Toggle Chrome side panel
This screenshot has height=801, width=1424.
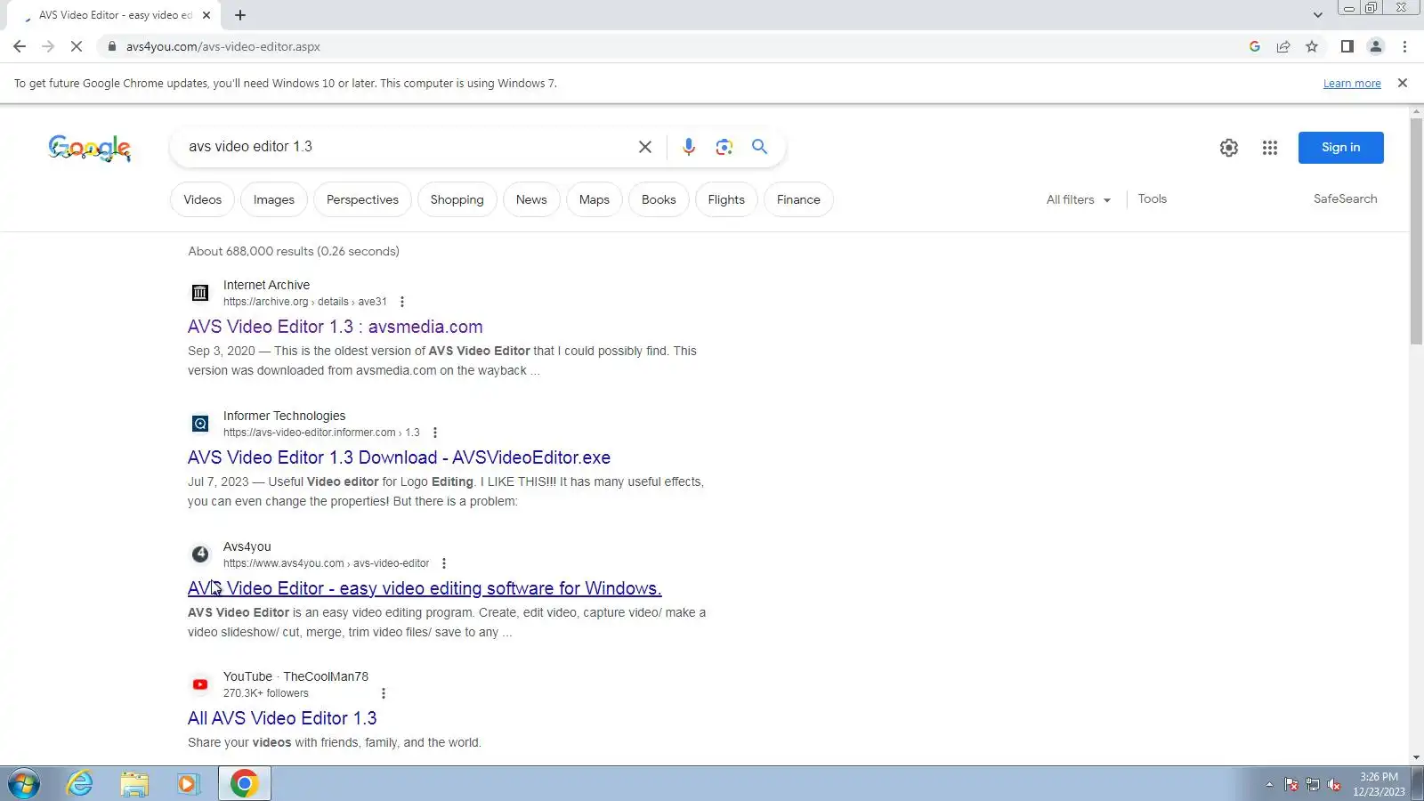pos(1347,46)
